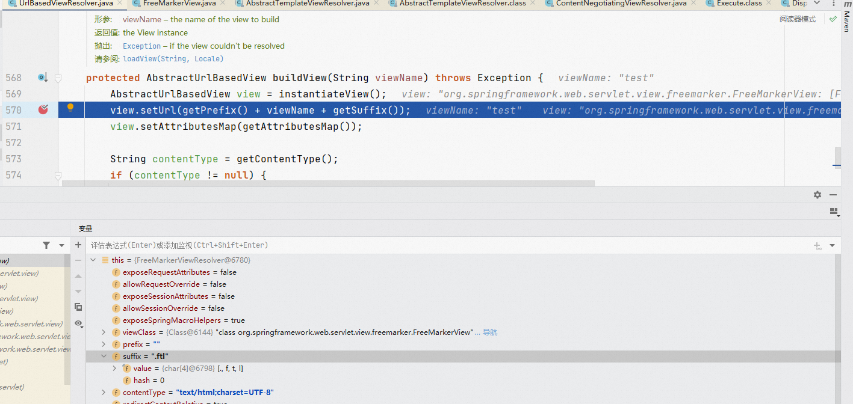Select the 变量 variables tab
The width and height of the screenshot is (853, 404).
85,228
